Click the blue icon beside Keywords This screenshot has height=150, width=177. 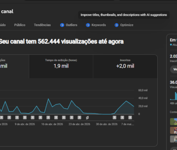point(88,25)
